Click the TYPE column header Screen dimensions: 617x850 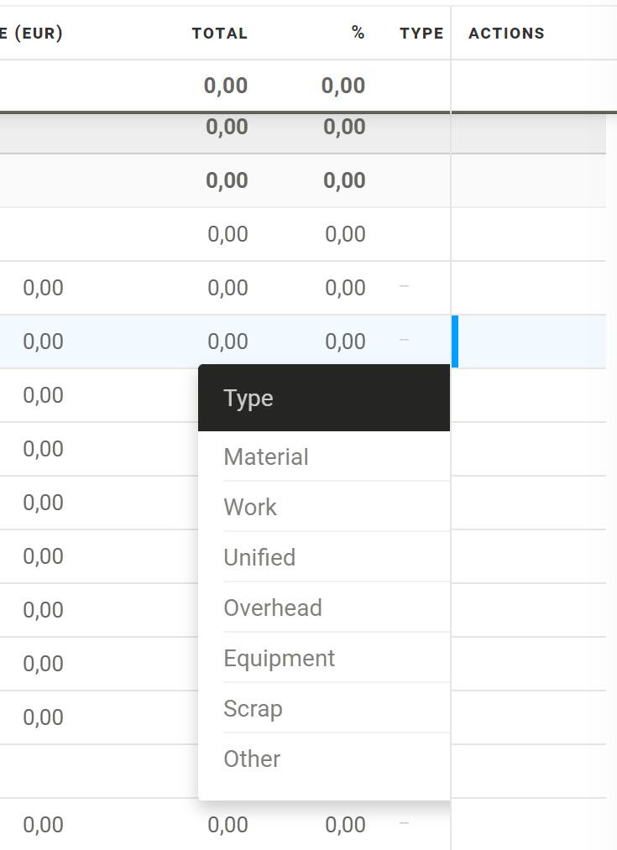(x=421, y=34)
